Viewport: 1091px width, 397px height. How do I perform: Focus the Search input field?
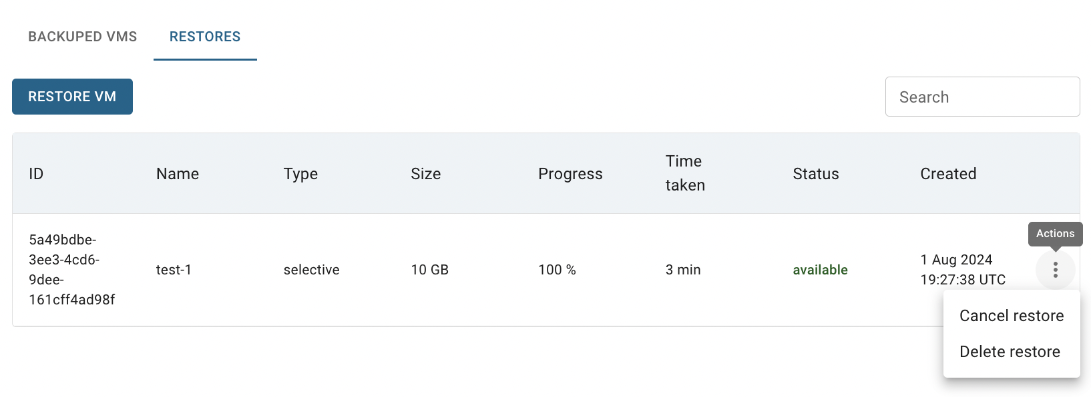coord(982,97)
